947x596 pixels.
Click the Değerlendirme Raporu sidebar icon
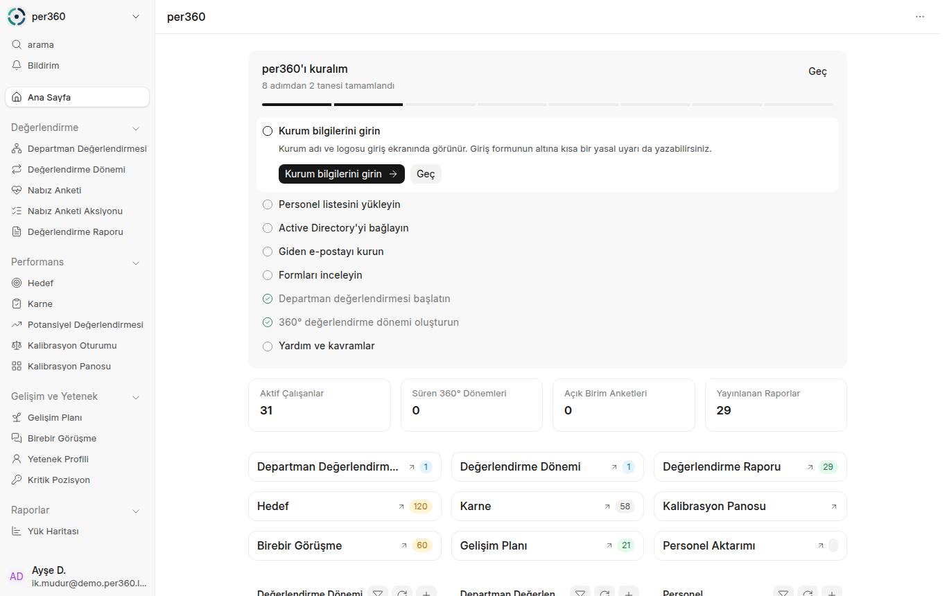coord(17,232)
